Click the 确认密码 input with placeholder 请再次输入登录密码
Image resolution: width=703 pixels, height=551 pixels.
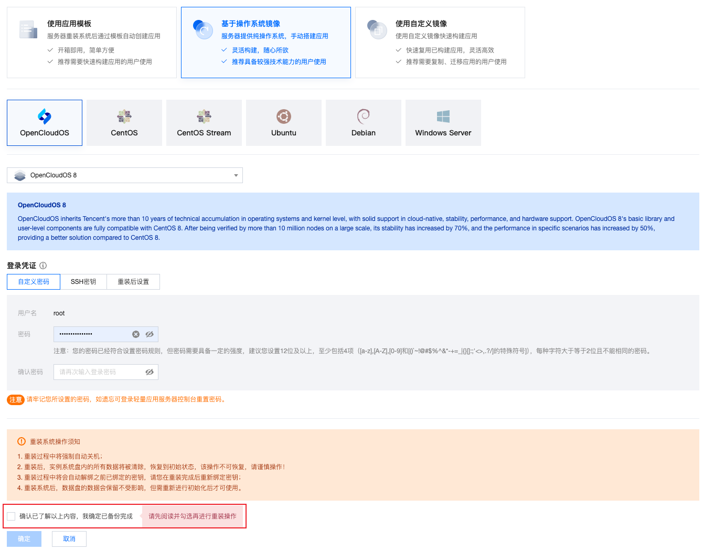click(106, 372)
